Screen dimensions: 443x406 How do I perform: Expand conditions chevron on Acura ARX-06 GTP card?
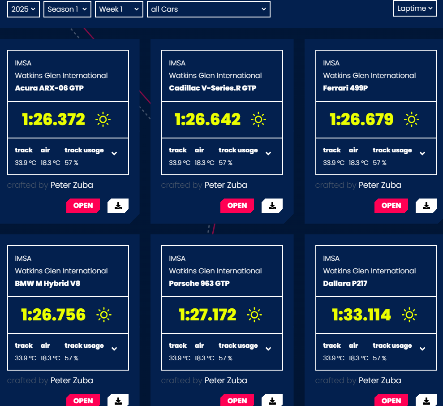tap(114, 154)
